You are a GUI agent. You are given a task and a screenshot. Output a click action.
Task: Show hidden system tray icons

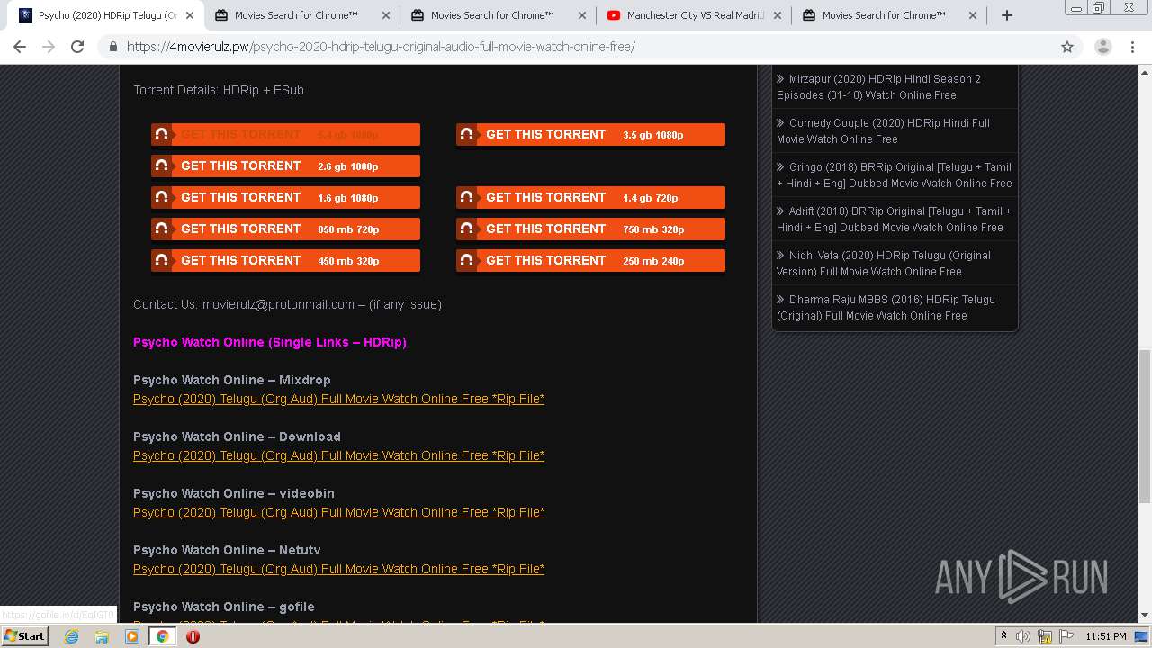[x=1003, y=636]
